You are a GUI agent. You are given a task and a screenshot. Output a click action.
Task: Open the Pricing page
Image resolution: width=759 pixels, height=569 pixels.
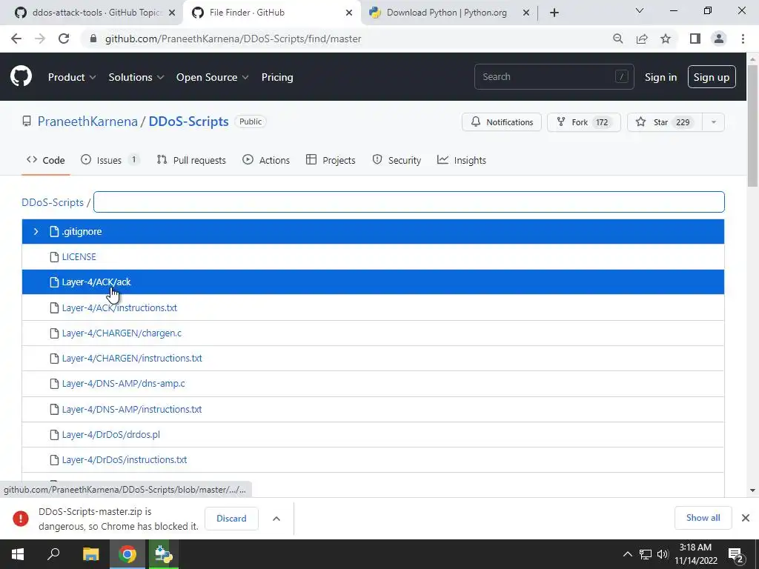click(277, 77)
